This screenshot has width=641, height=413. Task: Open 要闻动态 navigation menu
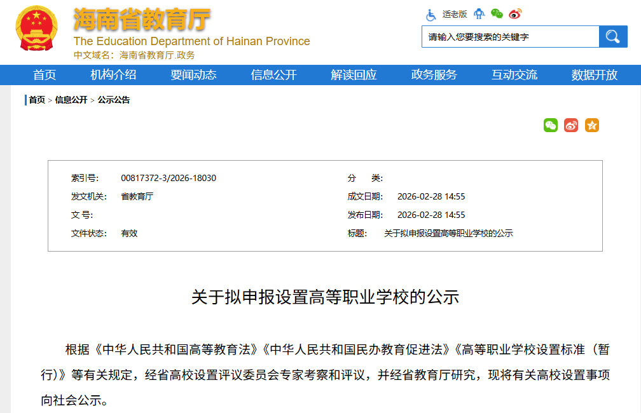click(x=193, y=75)
